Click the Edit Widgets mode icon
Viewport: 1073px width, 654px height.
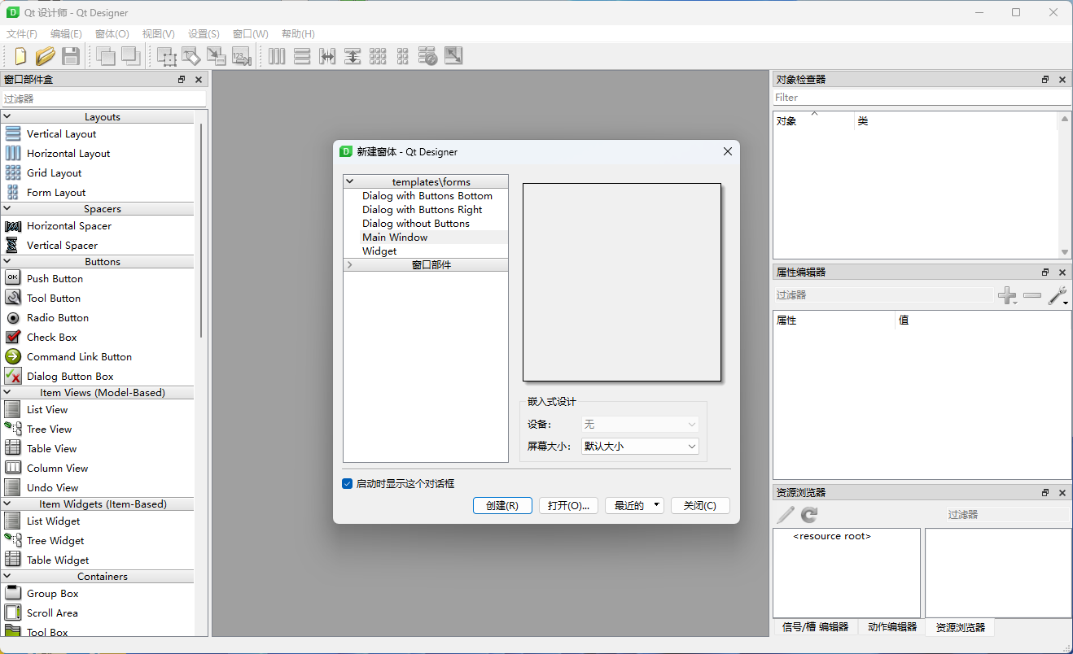click(167, 56)
